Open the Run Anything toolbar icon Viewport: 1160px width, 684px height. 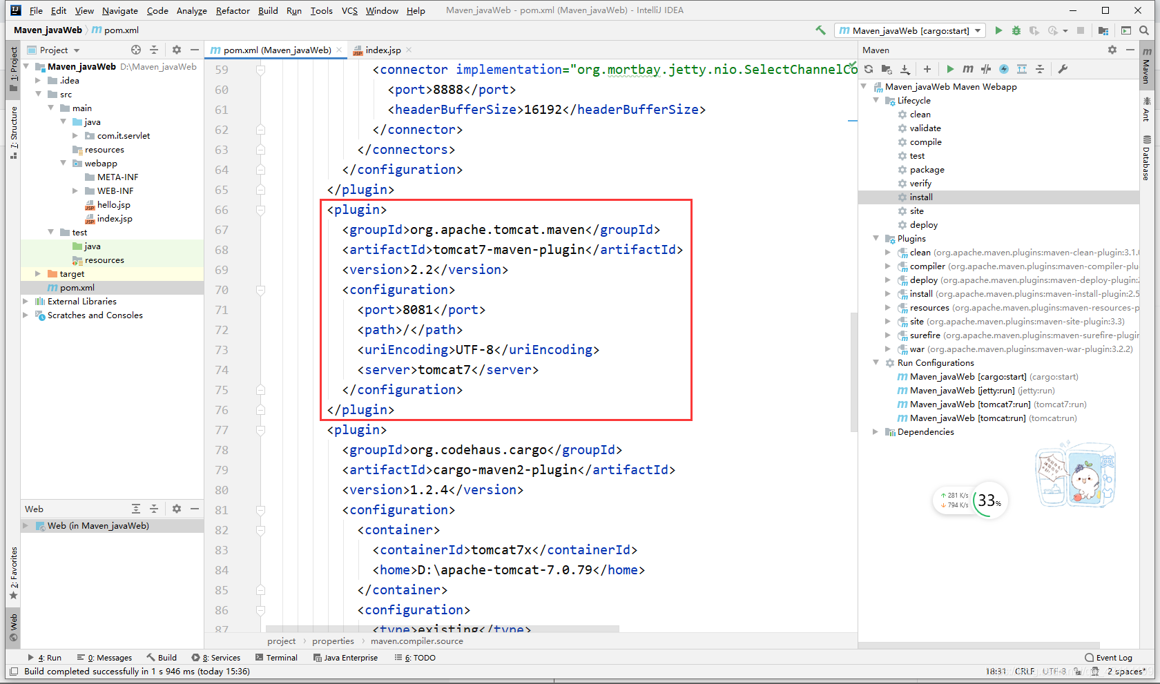(x=1126, y=30)
